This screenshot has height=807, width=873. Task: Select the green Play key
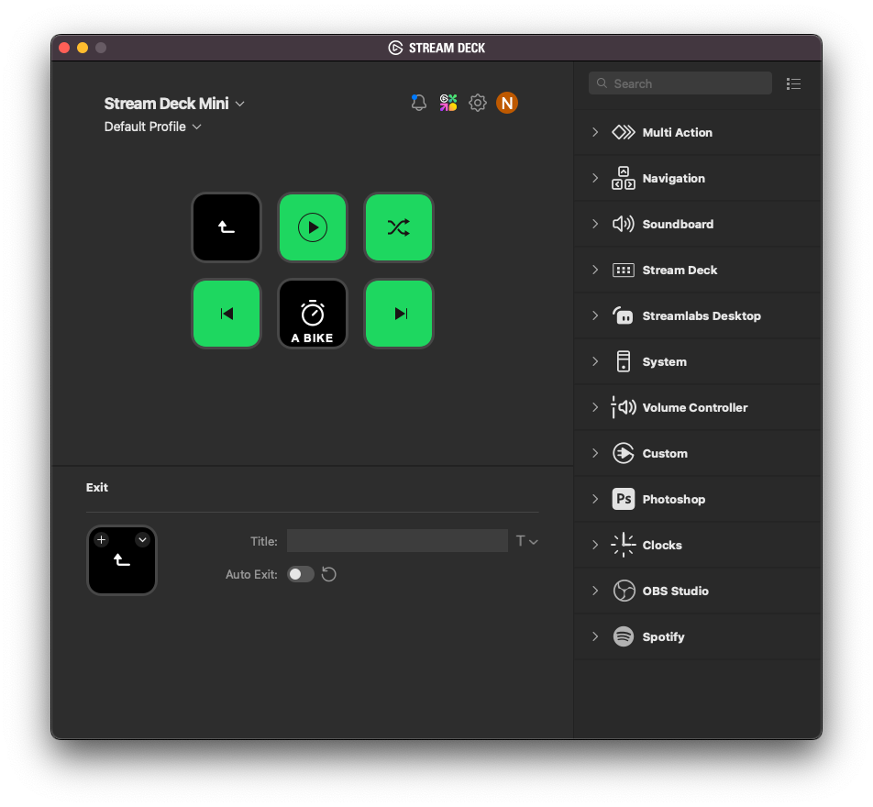(x=313, y=227)
